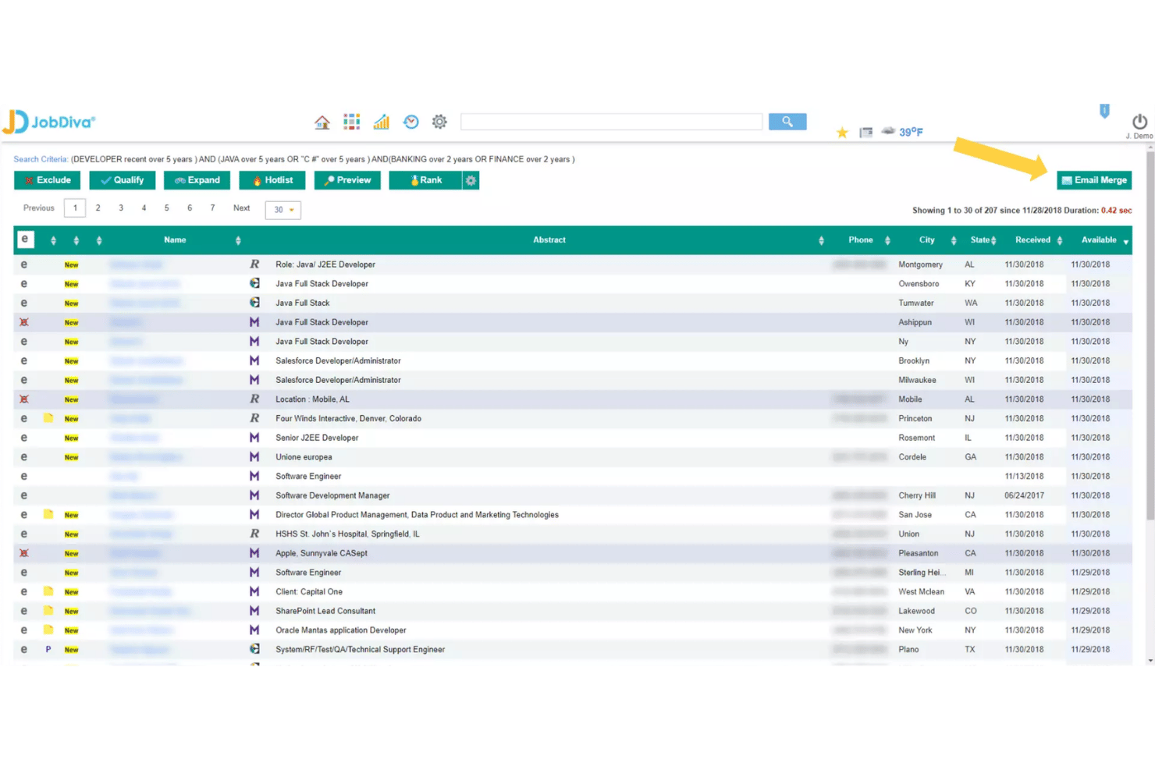
Task: Open the JobDiva home icon
Action: [x=322, y=122]
